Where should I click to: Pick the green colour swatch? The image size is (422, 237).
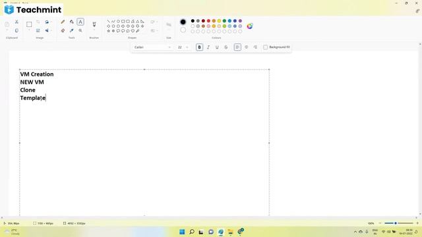[x=224, y=20]
